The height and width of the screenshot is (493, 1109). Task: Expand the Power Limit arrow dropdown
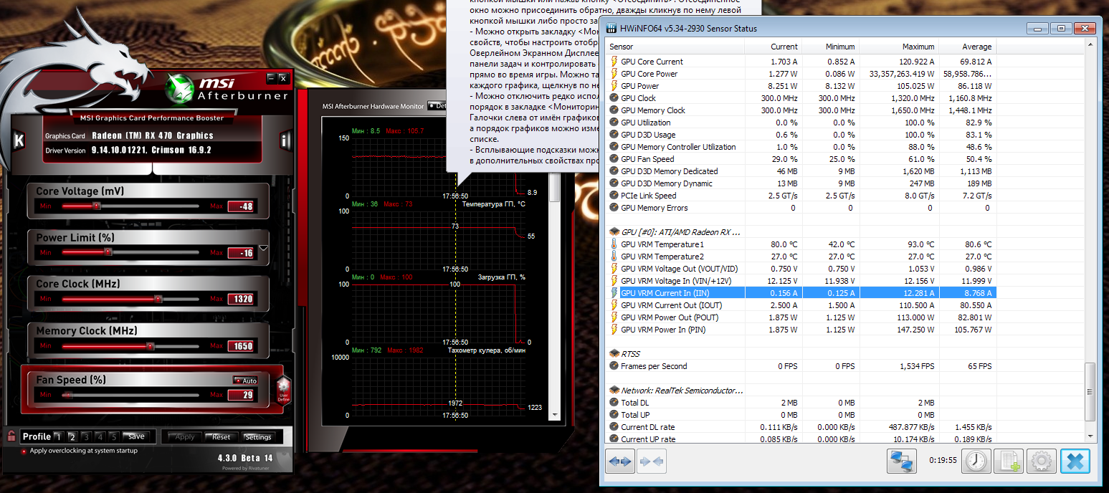coord(263,248)
